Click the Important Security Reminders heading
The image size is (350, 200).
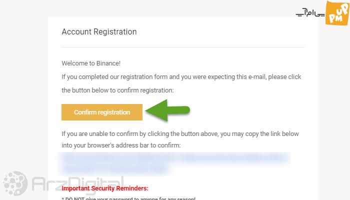coord(105,188)
